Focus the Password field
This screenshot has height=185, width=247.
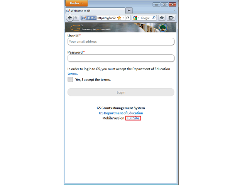121,58
